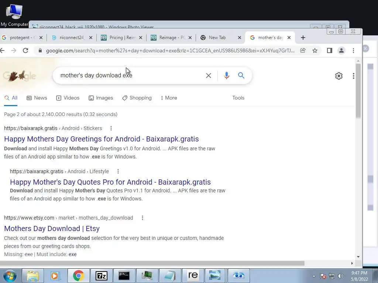The width and height of the screenshot is (378, 283).
Task: Bookmark this page with the star
Action: 315,50
